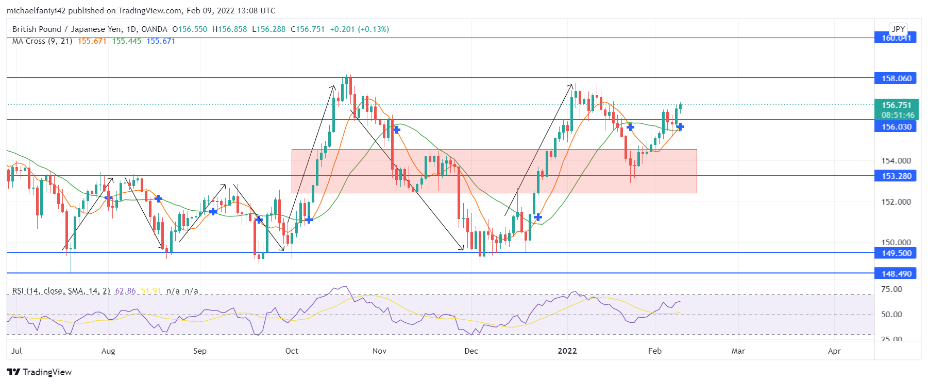928x384 pixels.
Task: Click the Oct label on time axis
Action: [292, 351]
